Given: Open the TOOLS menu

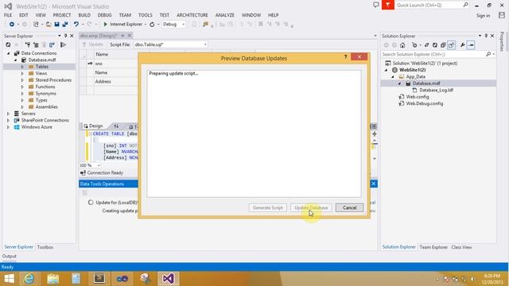Looking at the screenshot, I should point(145,15).
